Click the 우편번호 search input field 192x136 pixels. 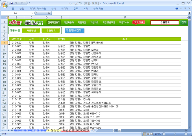point(165,22)
